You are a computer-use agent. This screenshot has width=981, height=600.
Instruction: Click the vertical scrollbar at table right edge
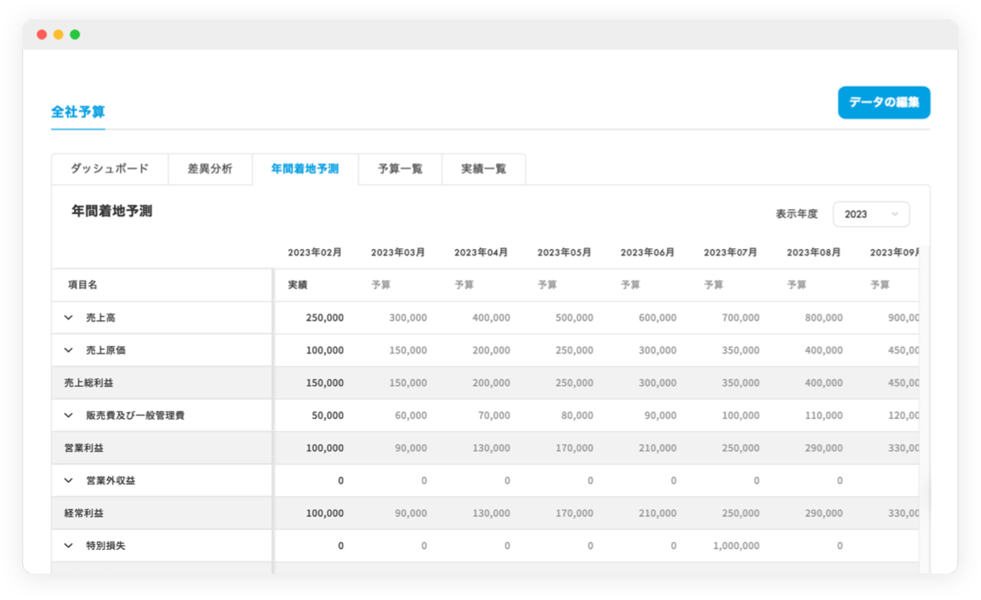pyautogui.click(x=925, y=410)
